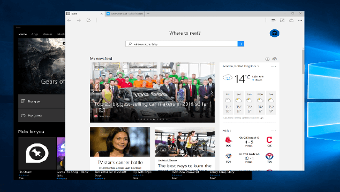Open Pin Steam app tile in Store
Image resolution: width=340 pixels, height=192 pixels.
[37, 153]
